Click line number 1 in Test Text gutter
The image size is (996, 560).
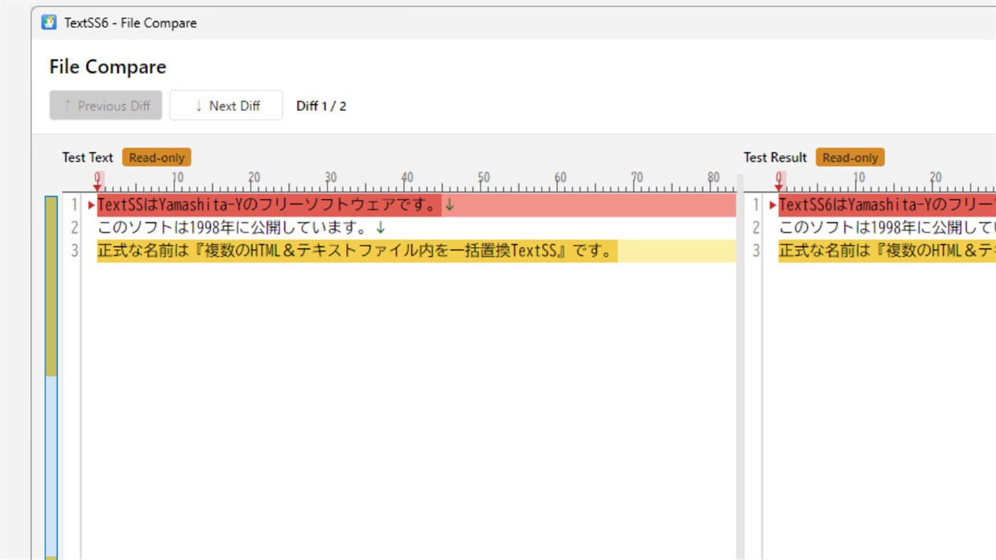coord(74,205)
